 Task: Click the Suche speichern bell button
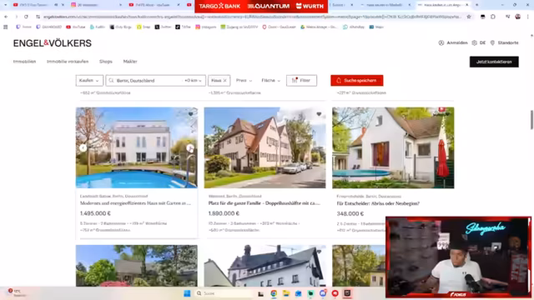click(356, 81)
